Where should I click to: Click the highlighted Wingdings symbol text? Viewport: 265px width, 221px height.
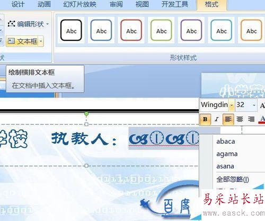[164, 138]
